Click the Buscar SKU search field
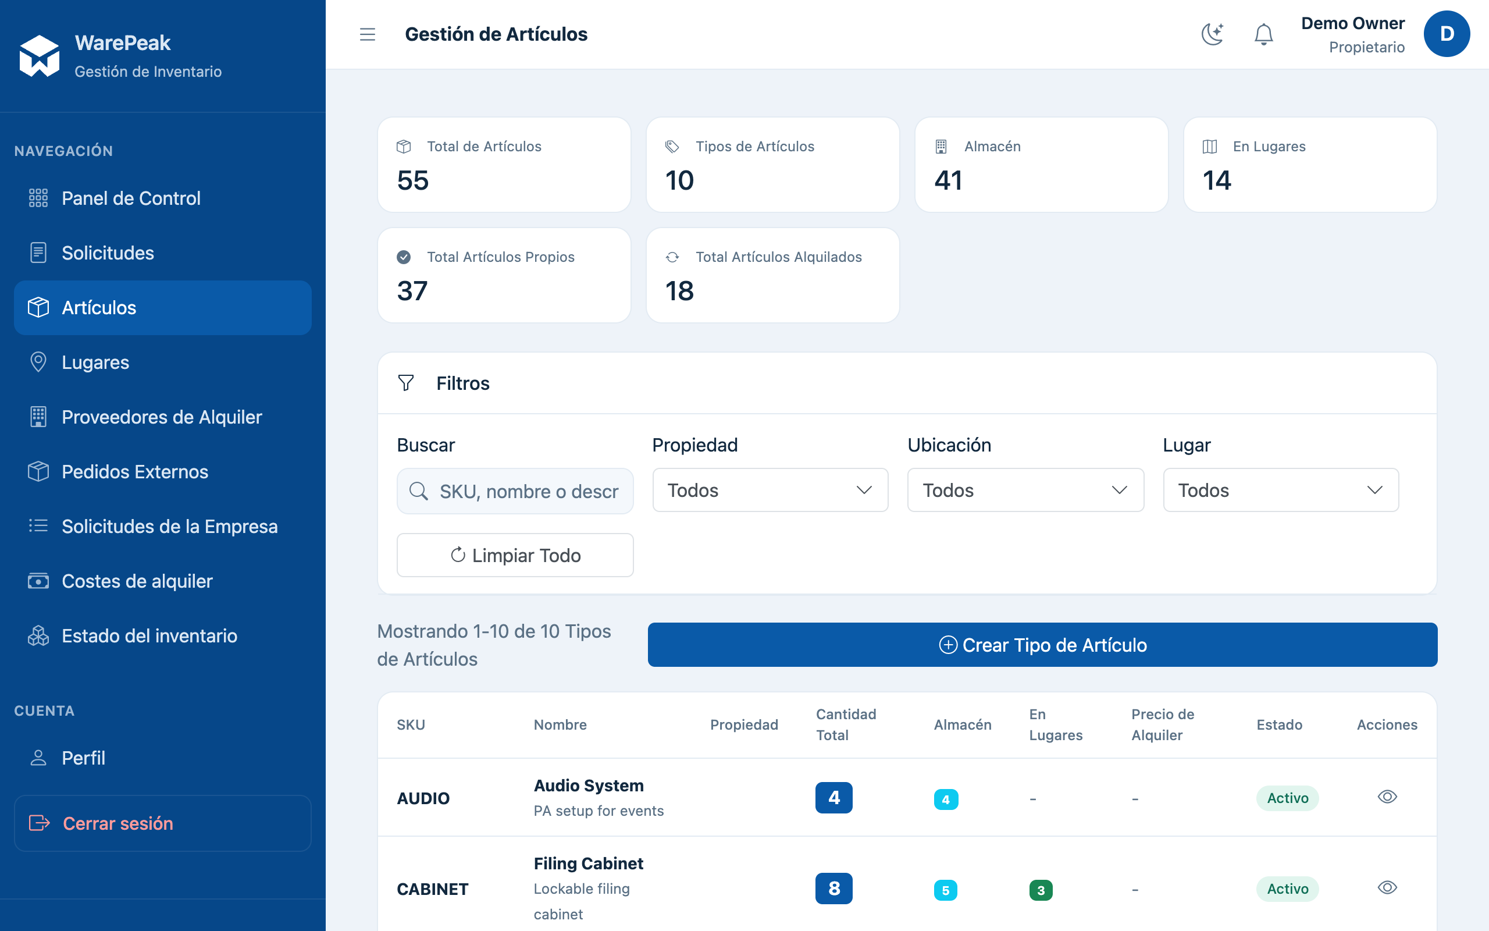Image resolution: width=1489 pixels, height=931 pixels. [x=515, y=491]
